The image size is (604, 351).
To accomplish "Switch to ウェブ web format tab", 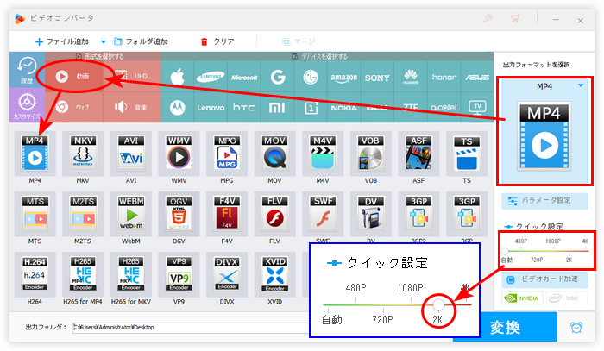I will point(74,108).
